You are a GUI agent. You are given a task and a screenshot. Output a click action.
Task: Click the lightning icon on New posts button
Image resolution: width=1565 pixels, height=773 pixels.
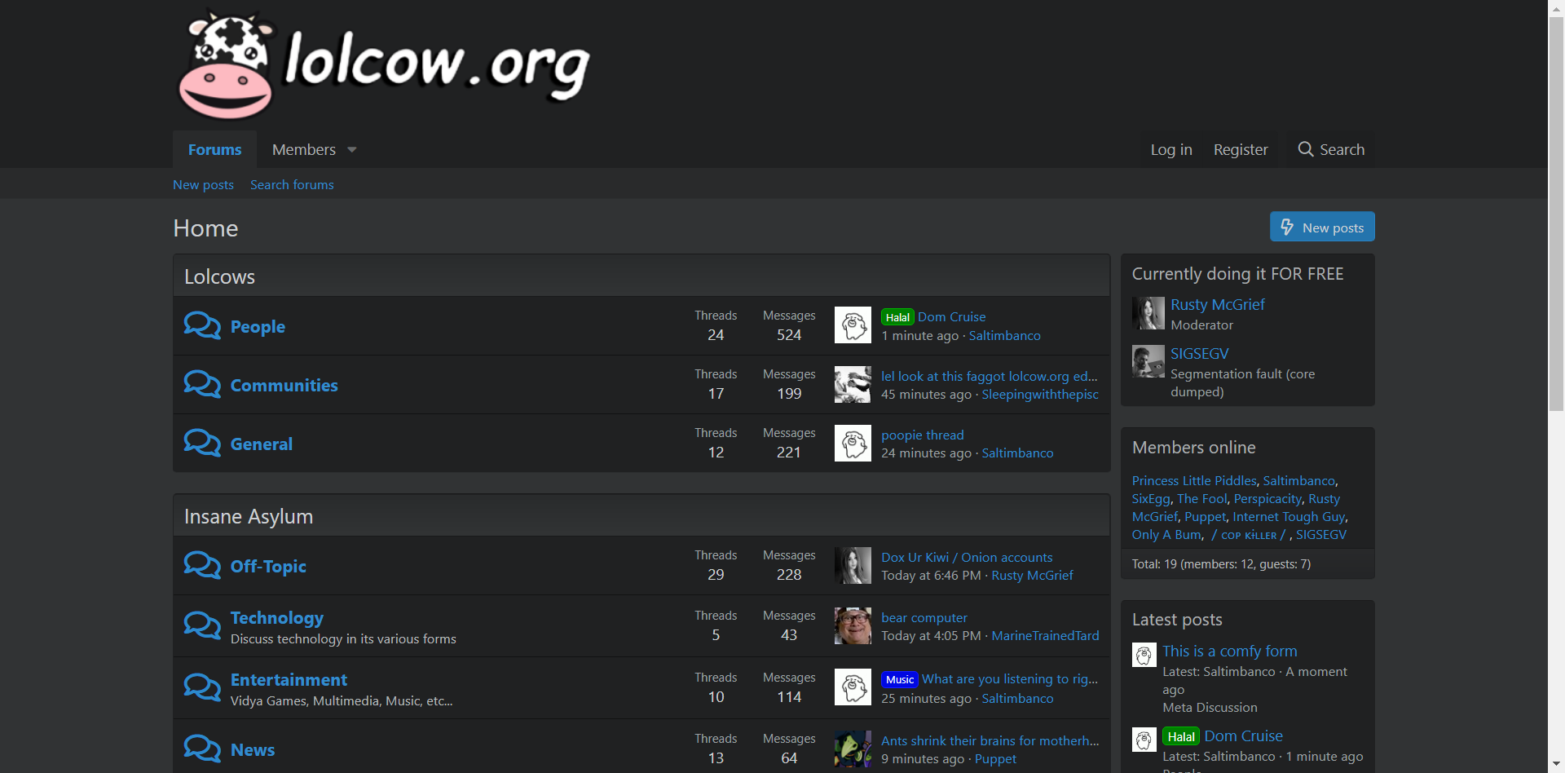pos(1287,227)
